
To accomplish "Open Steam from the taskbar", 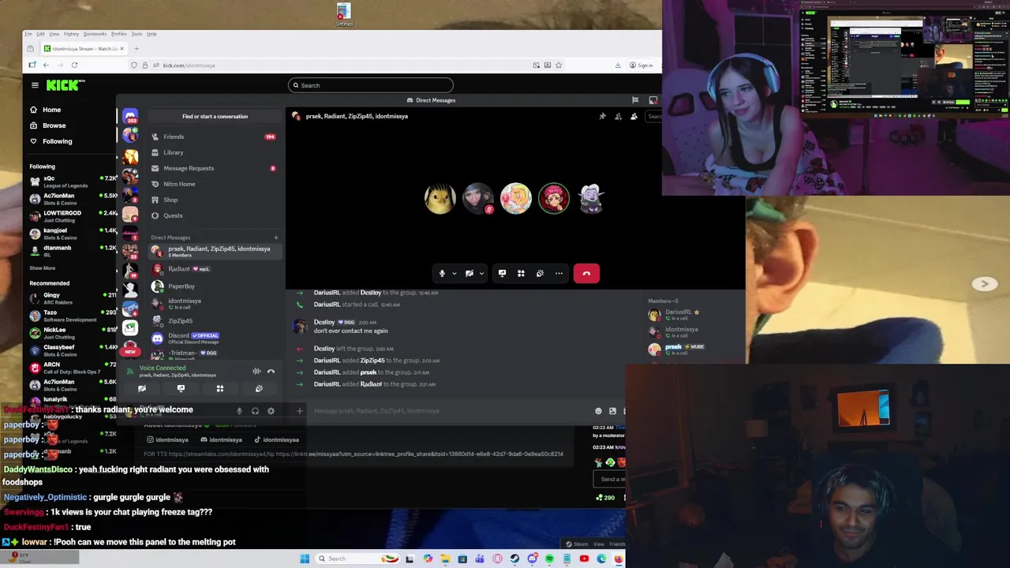I will click(x=514, y=559).
